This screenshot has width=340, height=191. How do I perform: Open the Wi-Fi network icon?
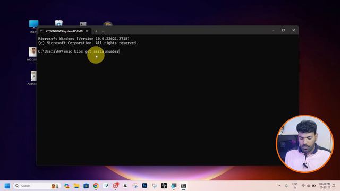pos(303,186)
